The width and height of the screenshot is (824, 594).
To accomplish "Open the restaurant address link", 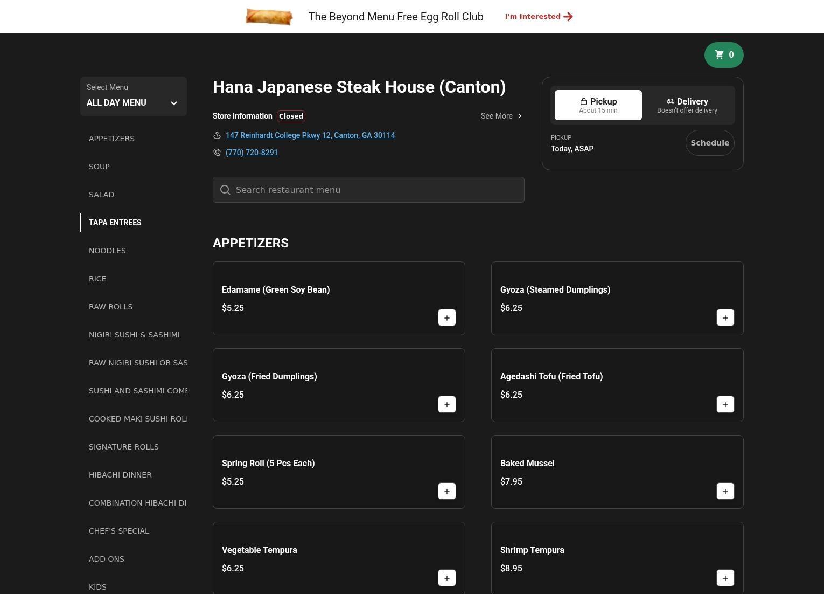I will (x=310, y=135).
